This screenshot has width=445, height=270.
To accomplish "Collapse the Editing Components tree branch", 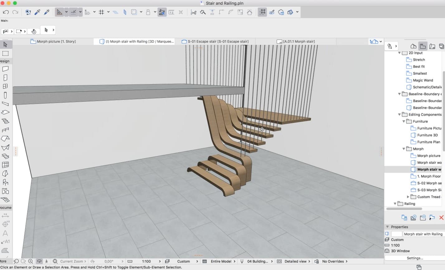I will tap(400, 115).
